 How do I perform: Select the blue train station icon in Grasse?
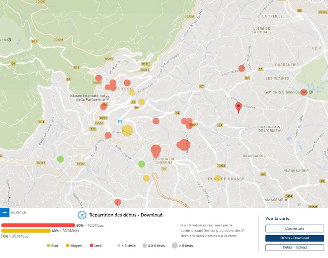tap(119, 121)
